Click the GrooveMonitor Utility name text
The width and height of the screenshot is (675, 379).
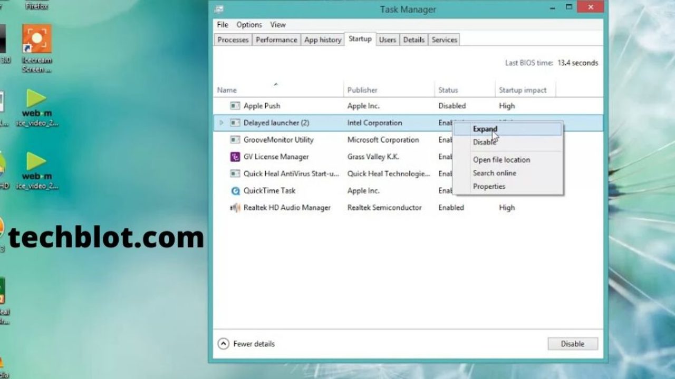tap(278, 139)
